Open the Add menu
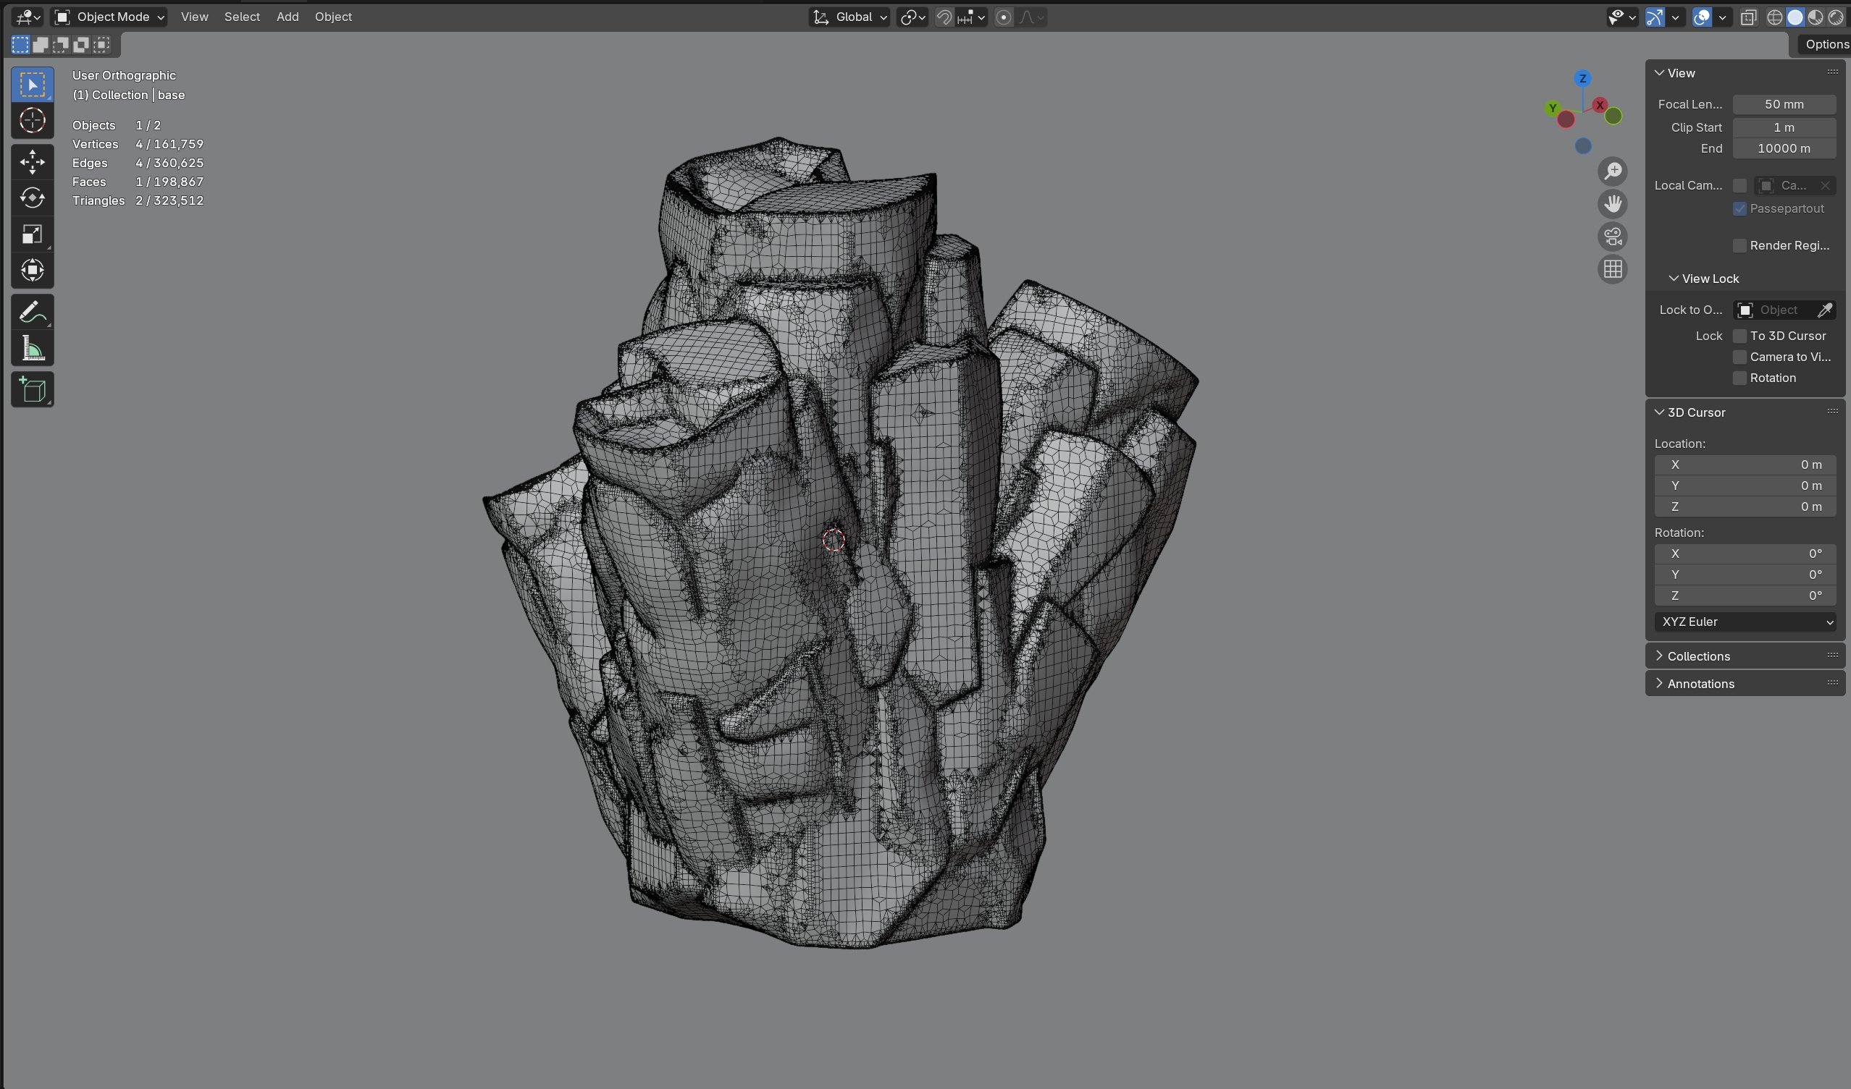This screenshot has height=1089, width=1851. 287,17
